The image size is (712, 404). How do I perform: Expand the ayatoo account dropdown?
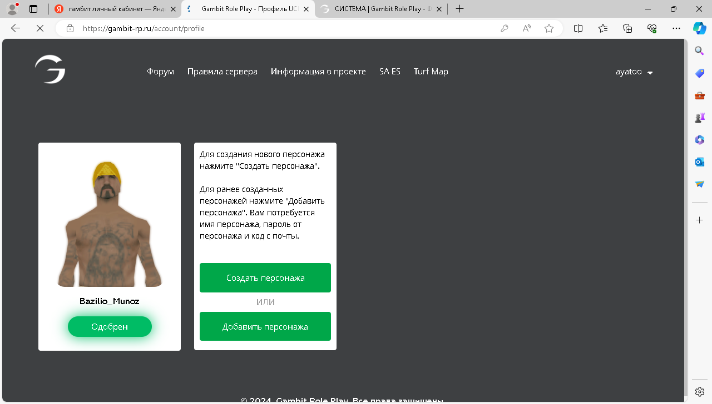coord(634,72)
